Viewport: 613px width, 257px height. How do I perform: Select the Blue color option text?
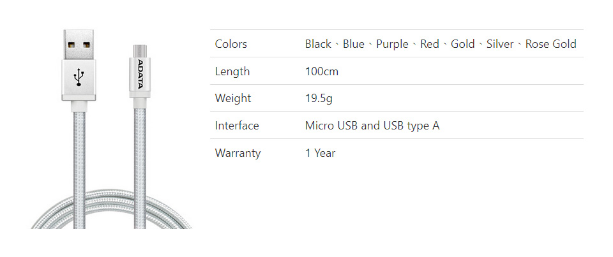[x=353, y=44]
